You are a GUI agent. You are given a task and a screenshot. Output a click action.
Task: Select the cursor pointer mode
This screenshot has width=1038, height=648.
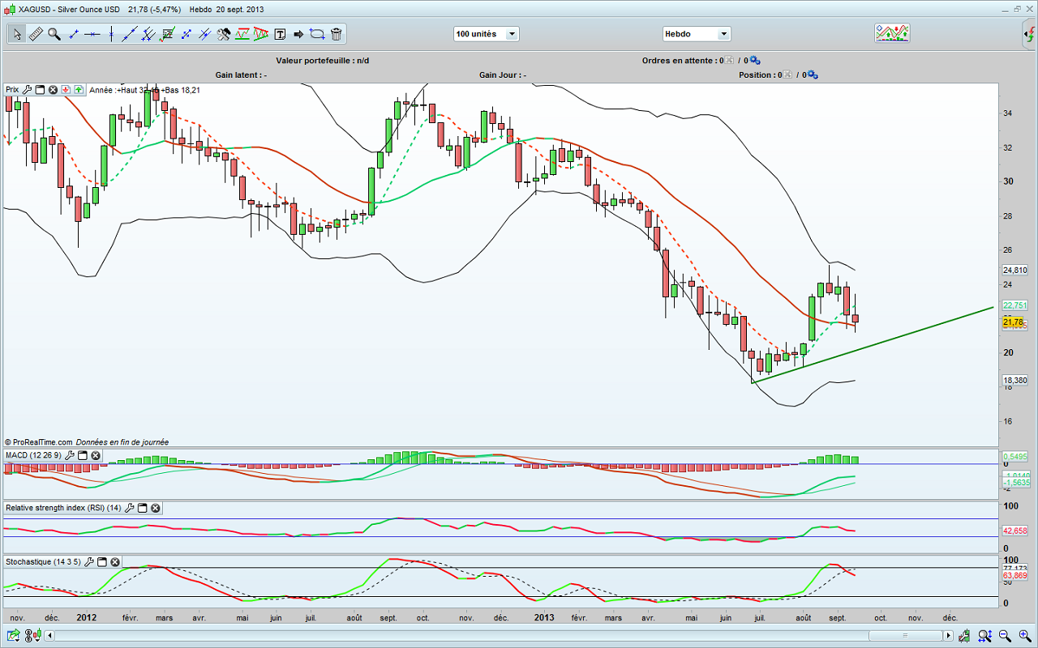pyautogui.click(x=17, y=34)
